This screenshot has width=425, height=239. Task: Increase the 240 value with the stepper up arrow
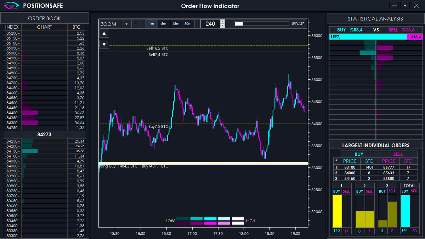[x=222, y=22]
